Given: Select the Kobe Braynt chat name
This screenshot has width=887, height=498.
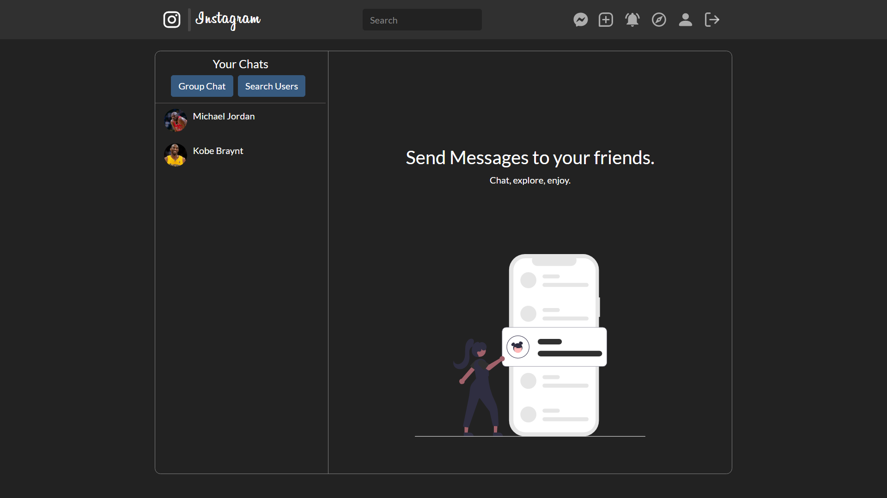Looking at the screenshot, I should tap(218, 151).
